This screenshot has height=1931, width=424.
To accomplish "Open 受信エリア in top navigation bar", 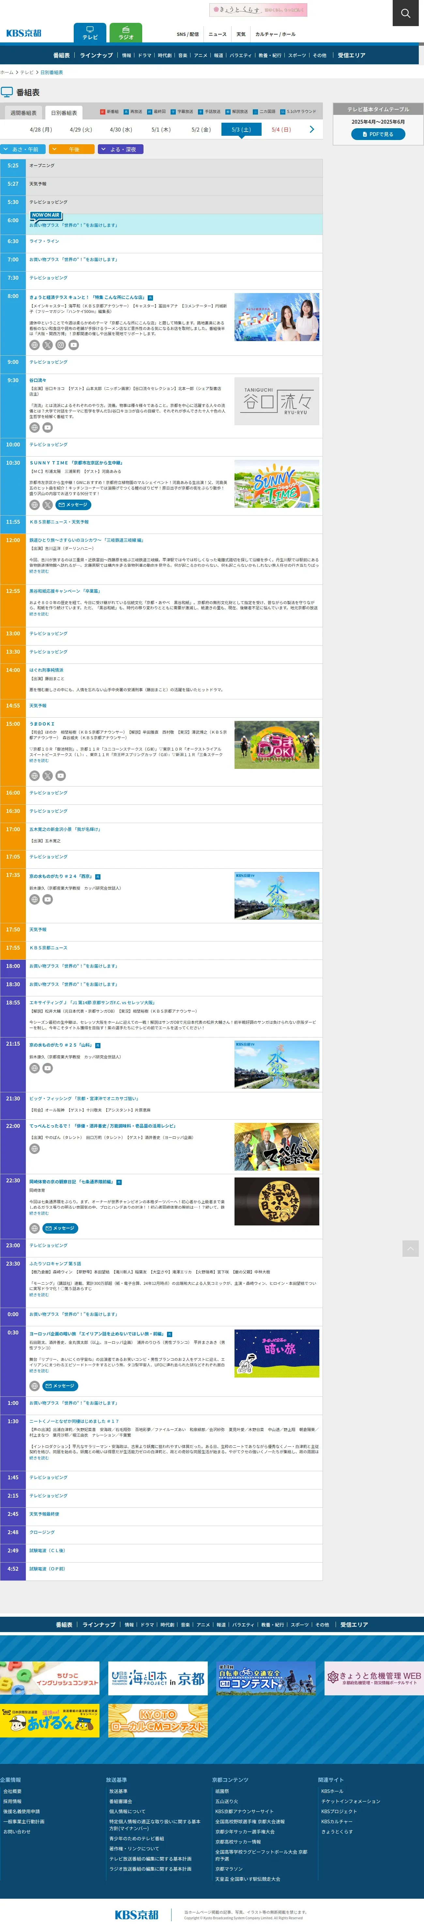I will click(351, 55).
